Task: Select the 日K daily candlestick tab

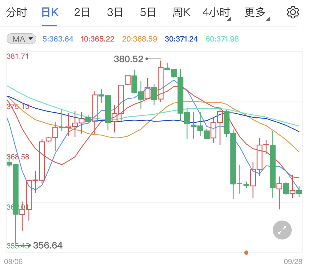Action: pyautogui.click(x=50, y=12)
